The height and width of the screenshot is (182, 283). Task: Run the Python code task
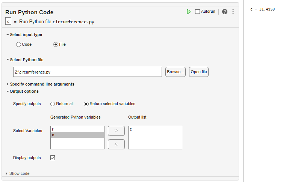pyautogui.click(x=189, y=12)
